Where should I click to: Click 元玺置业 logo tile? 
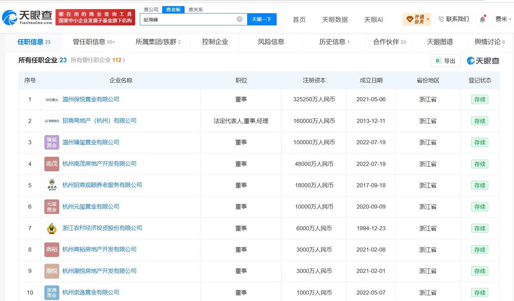coord(51,207)
